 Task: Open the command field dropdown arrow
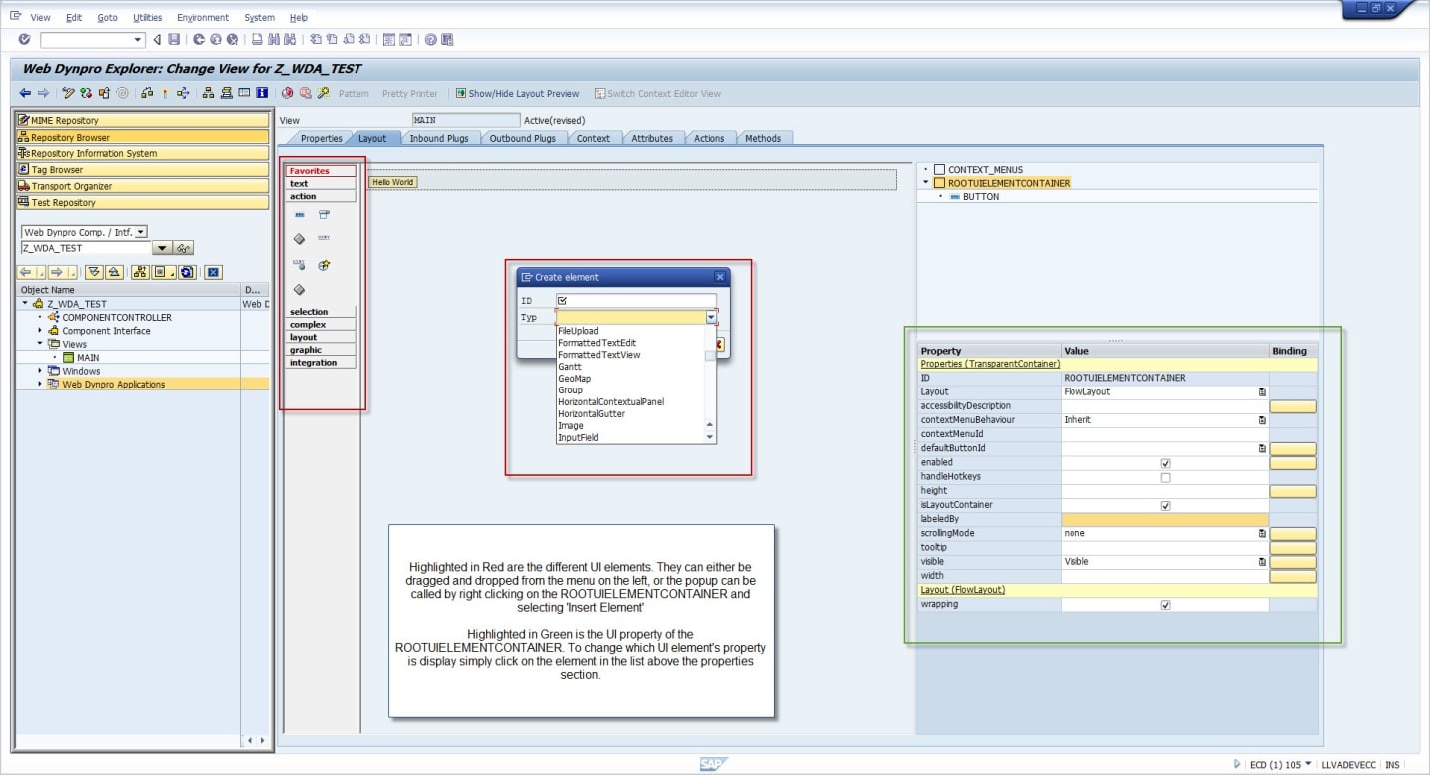(138, 40)
